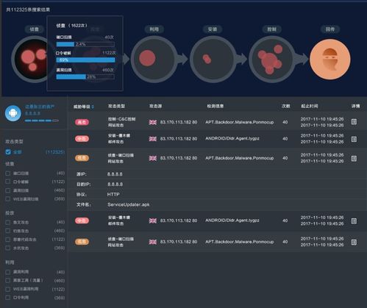Check 恶意代码攻击 (1122) filter
Image resolution: width=367 pixels, height=308 pixels.
[8, 240]
